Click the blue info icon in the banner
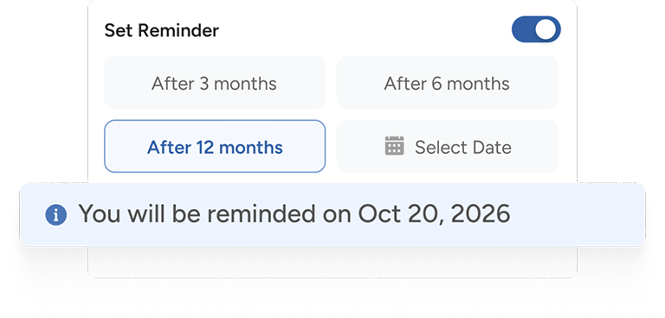The height and width of the screenshot is (318, 665). [x=56, y=214]
